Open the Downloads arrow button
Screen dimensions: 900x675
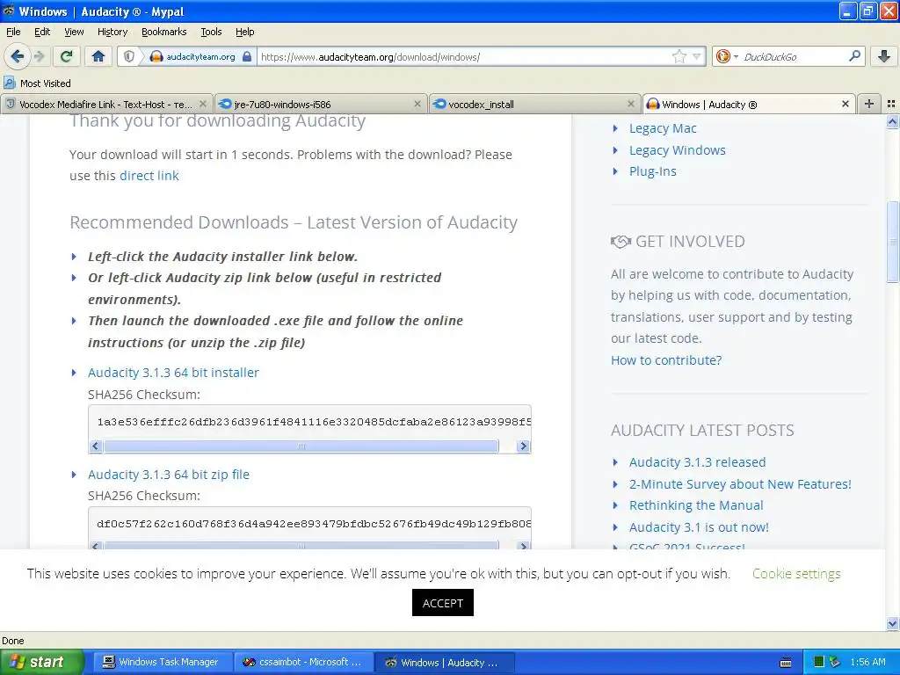click(x=884, y=56)
